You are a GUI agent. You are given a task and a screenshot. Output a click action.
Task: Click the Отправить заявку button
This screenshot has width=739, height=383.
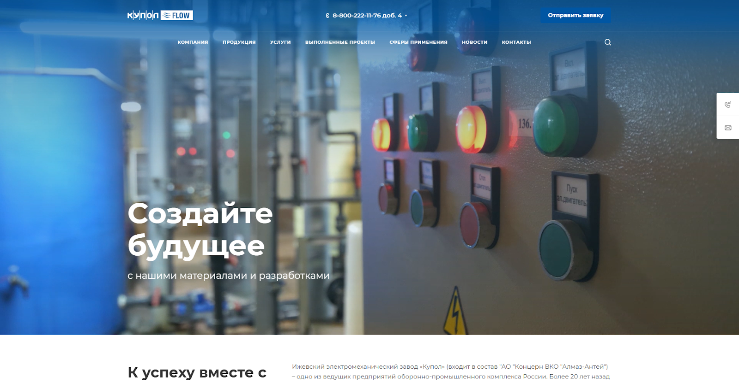[x=575, y=15]
